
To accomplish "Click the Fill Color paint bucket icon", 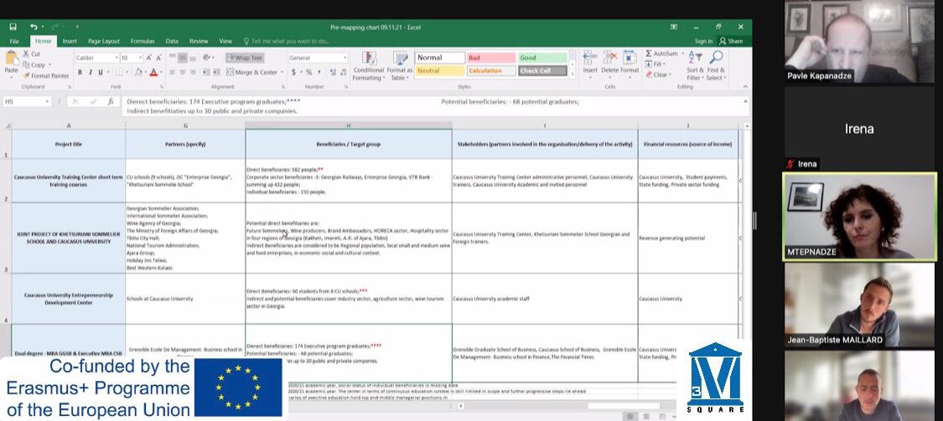I will coord(138,72).
